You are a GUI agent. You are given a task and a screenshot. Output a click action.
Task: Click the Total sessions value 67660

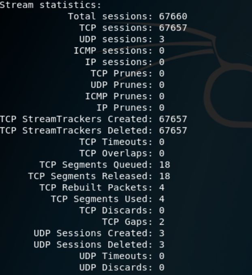tap(173, 16)
